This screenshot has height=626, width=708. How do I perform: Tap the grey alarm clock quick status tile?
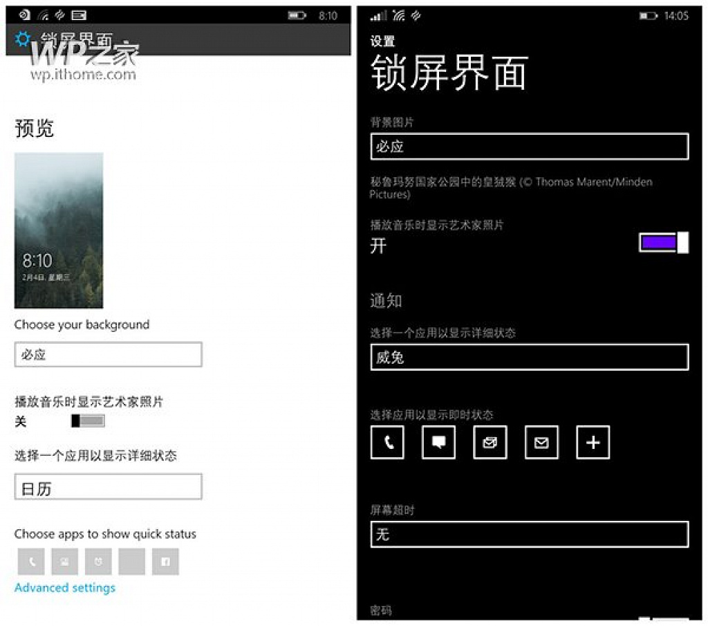(98, 562)
